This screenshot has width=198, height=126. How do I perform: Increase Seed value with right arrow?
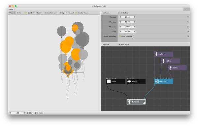click(135, 32)
